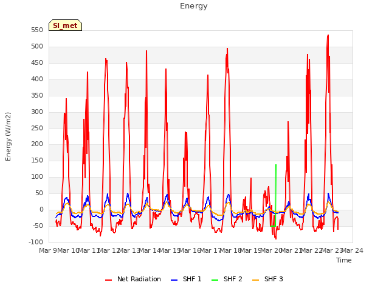Viewport: 389px width, 291px height.
Task: Click the Time axis label
Action: pos(344,260)
